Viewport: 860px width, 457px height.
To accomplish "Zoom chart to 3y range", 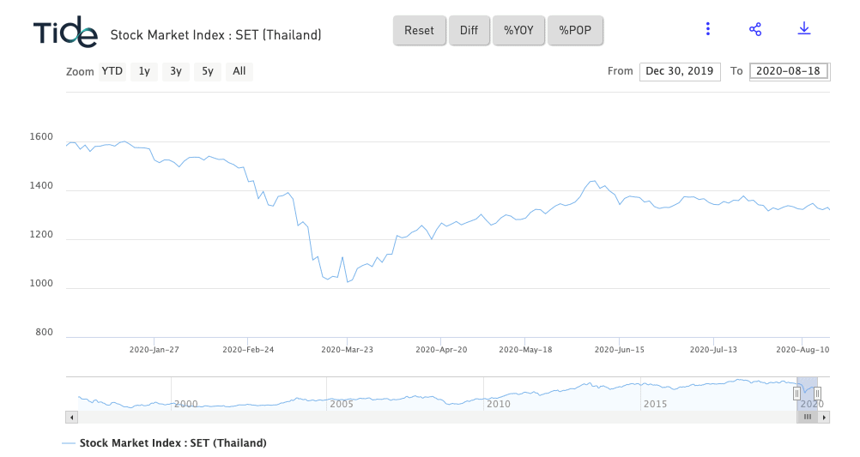I will (x=176, y=71).
